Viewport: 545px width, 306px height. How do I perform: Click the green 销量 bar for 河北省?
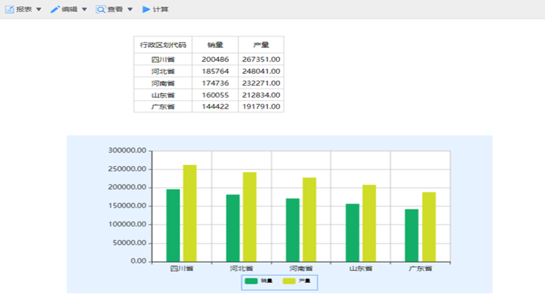coord(233,228)
